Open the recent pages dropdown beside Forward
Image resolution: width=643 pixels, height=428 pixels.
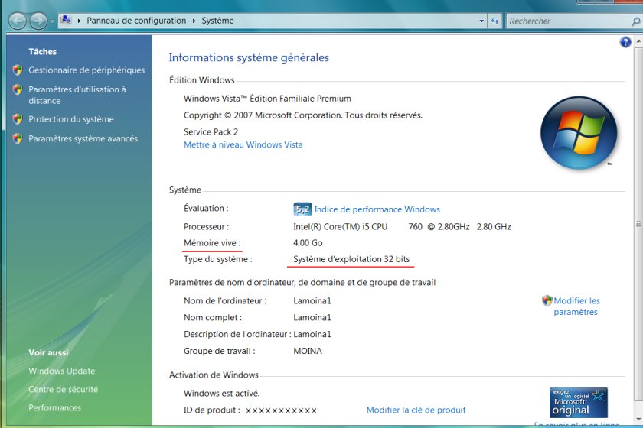pyautogui.click(x=52, y=21)
